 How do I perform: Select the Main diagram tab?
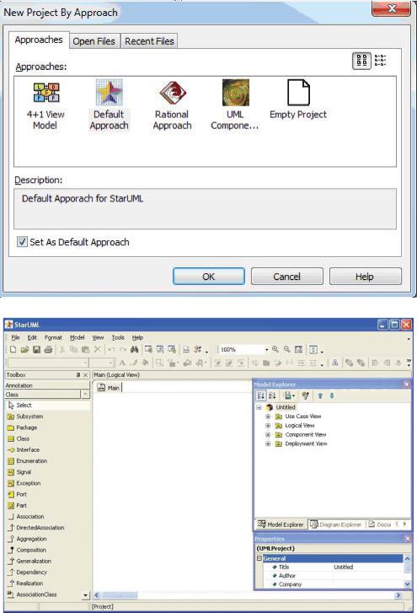coord(109,387)
